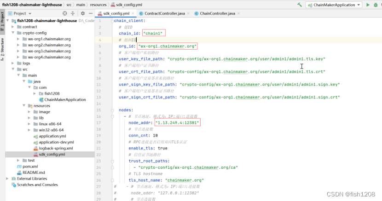This screenshot has height=201, width=382.
Task: Click the "wx-org1.chainmaker.org" org_id value
Action: (x=167, y=46)
